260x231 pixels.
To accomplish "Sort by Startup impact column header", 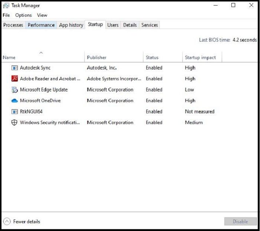I will 200,58.
